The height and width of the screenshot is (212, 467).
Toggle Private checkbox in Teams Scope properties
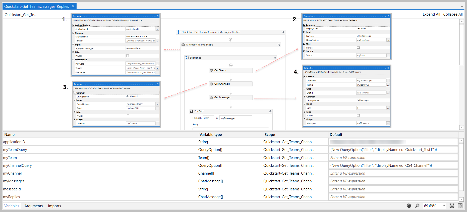pyautogui.click(x=128, y=56)
